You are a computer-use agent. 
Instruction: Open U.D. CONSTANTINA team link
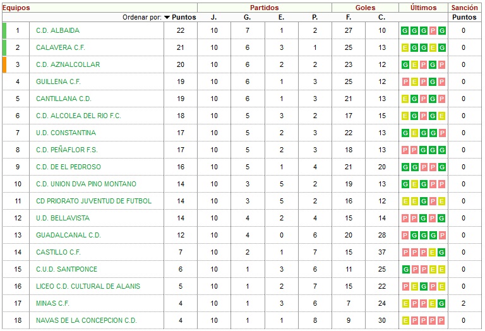point(66,133)
